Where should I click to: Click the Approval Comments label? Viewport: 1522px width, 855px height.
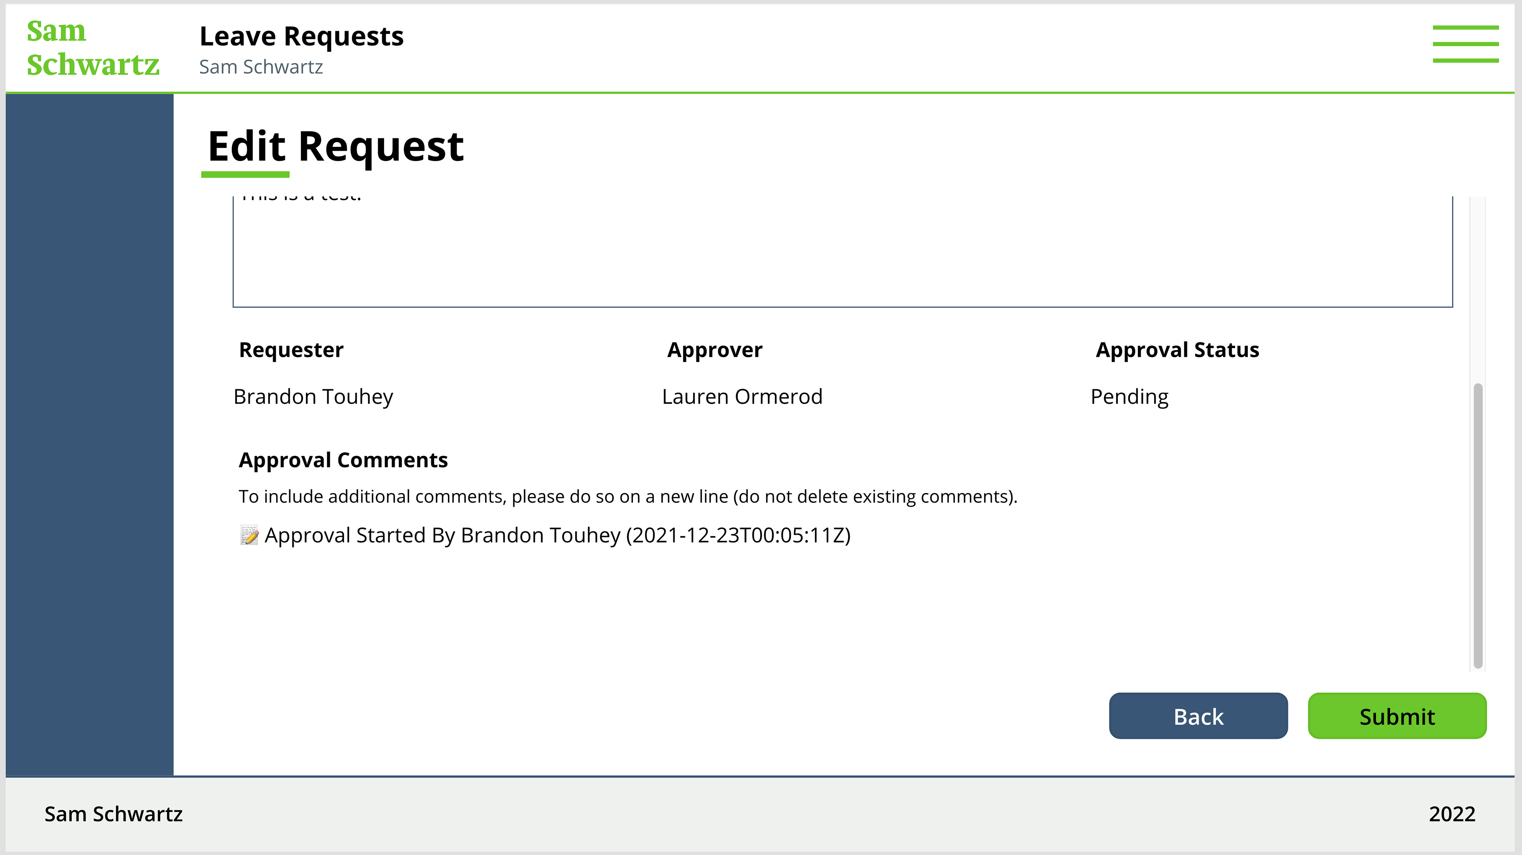point(343,460)
